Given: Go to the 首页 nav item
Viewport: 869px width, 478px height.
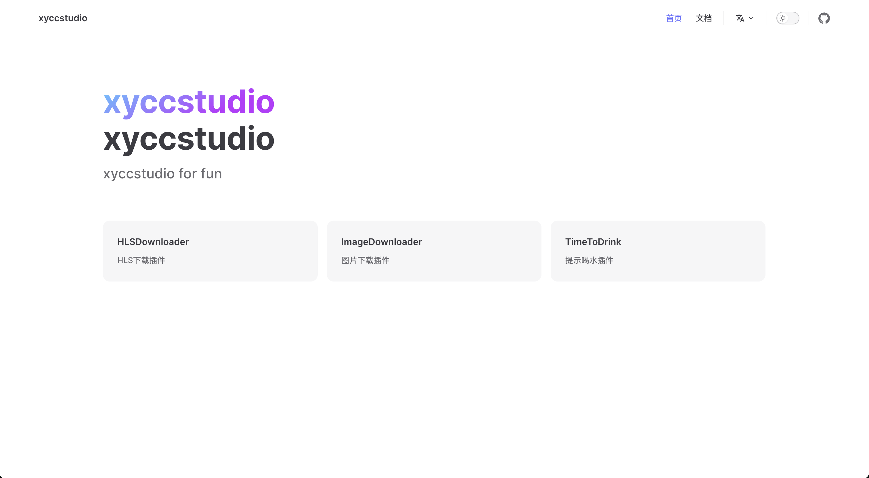Looking at the screenshot, I should (674, 18).
